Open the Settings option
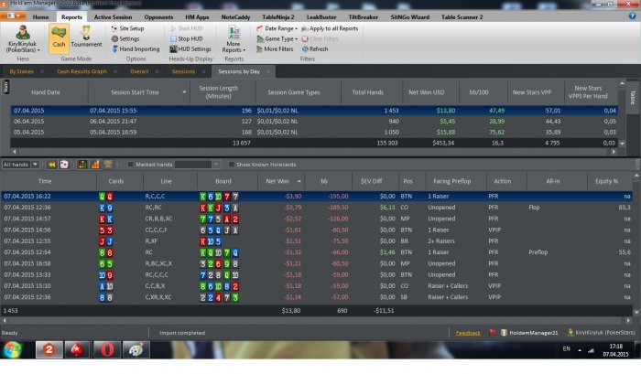The height and width of the screenshot is (374, 641). (125, 38)
